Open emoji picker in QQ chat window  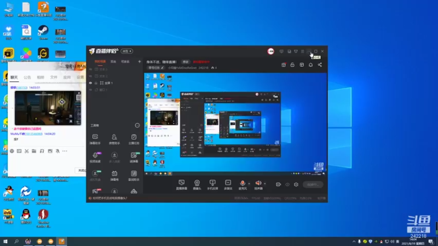[x=11, y=151]
